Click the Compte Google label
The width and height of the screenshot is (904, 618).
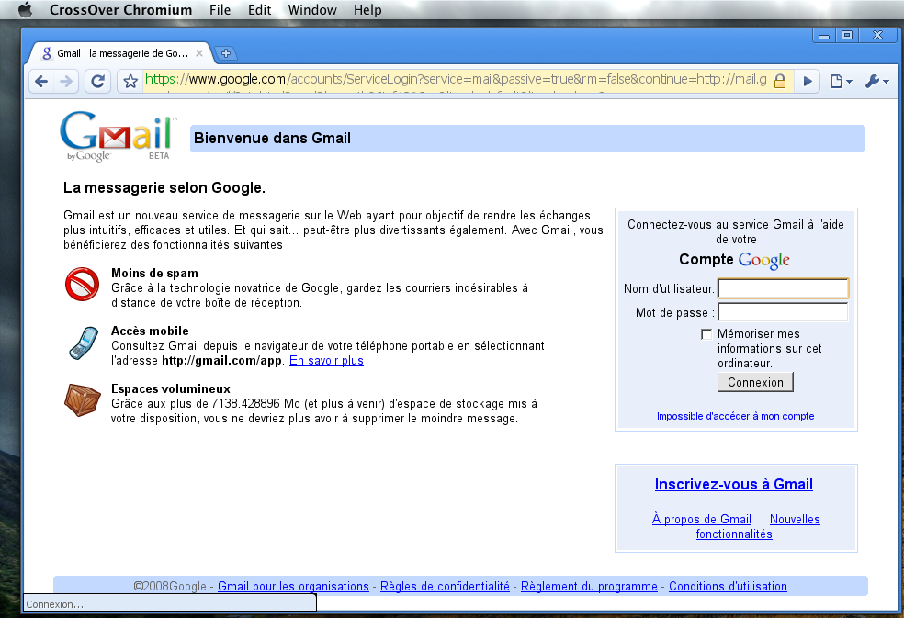734,260
